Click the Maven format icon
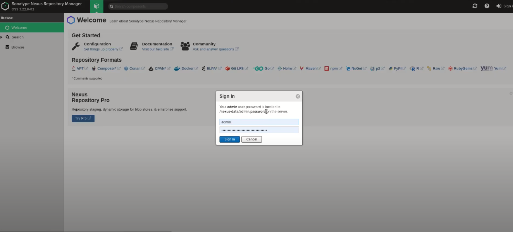This screenshot has height=232, width=513. [301, 69]
